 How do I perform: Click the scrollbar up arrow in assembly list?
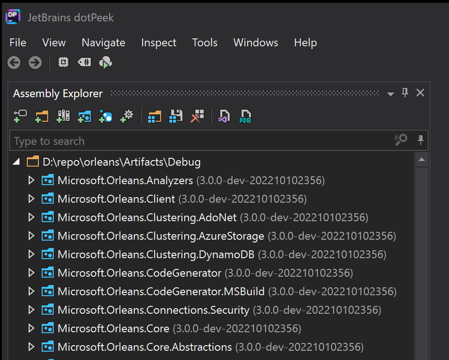pos(422,159)
